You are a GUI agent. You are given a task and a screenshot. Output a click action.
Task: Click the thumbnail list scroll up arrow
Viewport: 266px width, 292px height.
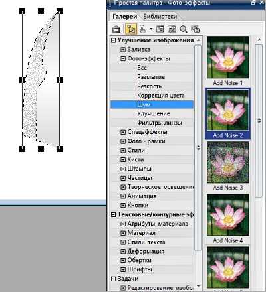(x=259, y=40)
